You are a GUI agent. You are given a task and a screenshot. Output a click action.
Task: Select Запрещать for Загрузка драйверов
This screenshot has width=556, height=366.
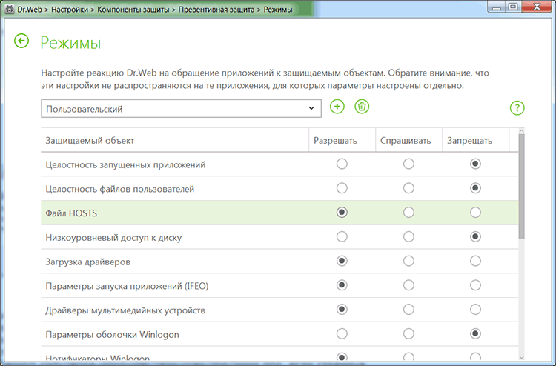(x=475, y=261)
